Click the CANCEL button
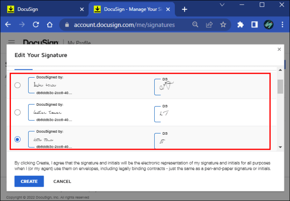 [62, 181]
